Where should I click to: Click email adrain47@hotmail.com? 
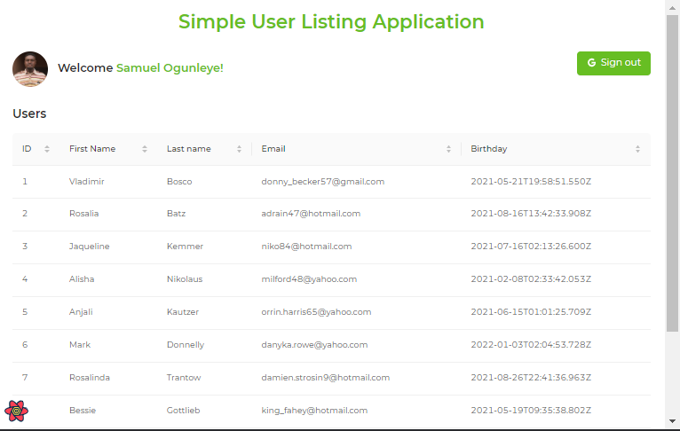click(311, 214)
